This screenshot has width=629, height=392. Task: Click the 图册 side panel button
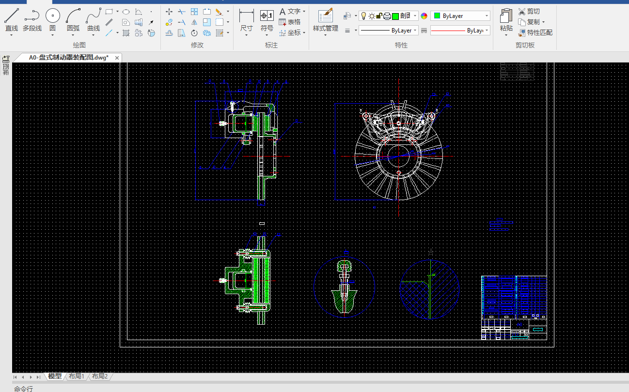coord(6,66)
